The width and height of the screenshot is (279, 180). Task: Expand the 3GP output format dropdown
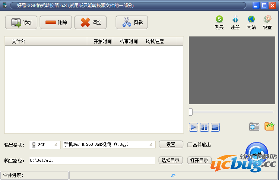(45, 145)
